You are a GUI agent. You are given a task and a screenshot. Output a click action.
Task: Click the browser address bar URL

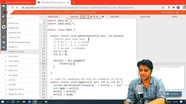(x=79, y=8)
